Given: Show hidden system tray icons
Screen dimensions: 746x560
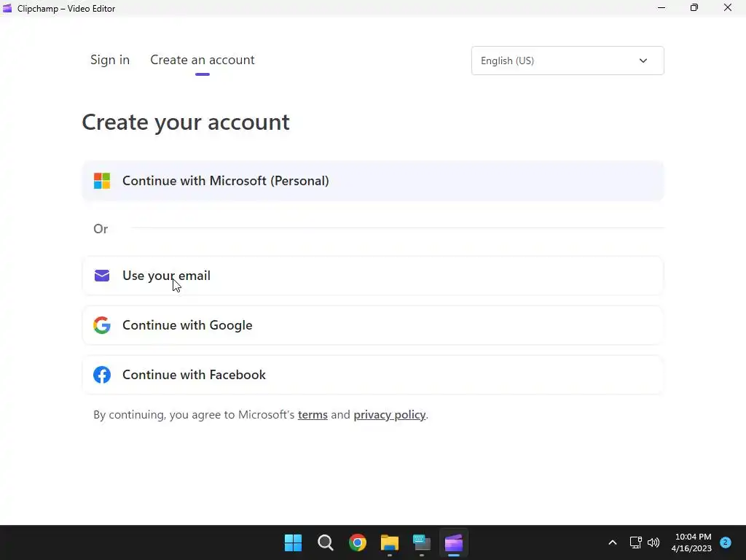Looking at the screenshot, I should click(613, 542).
